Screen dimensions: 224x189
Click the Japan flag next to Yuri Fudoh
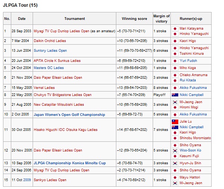click(175, 61)
